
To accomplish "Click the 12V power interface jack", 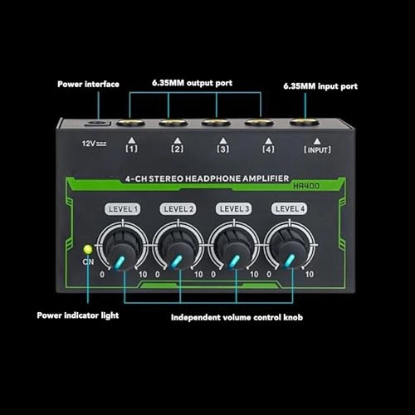I will click(x=97, y=123).
